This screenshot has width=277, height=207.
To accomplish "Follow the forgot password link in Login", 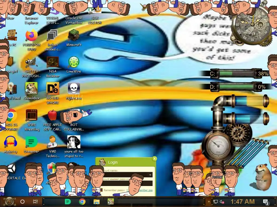I will point(140,190).
